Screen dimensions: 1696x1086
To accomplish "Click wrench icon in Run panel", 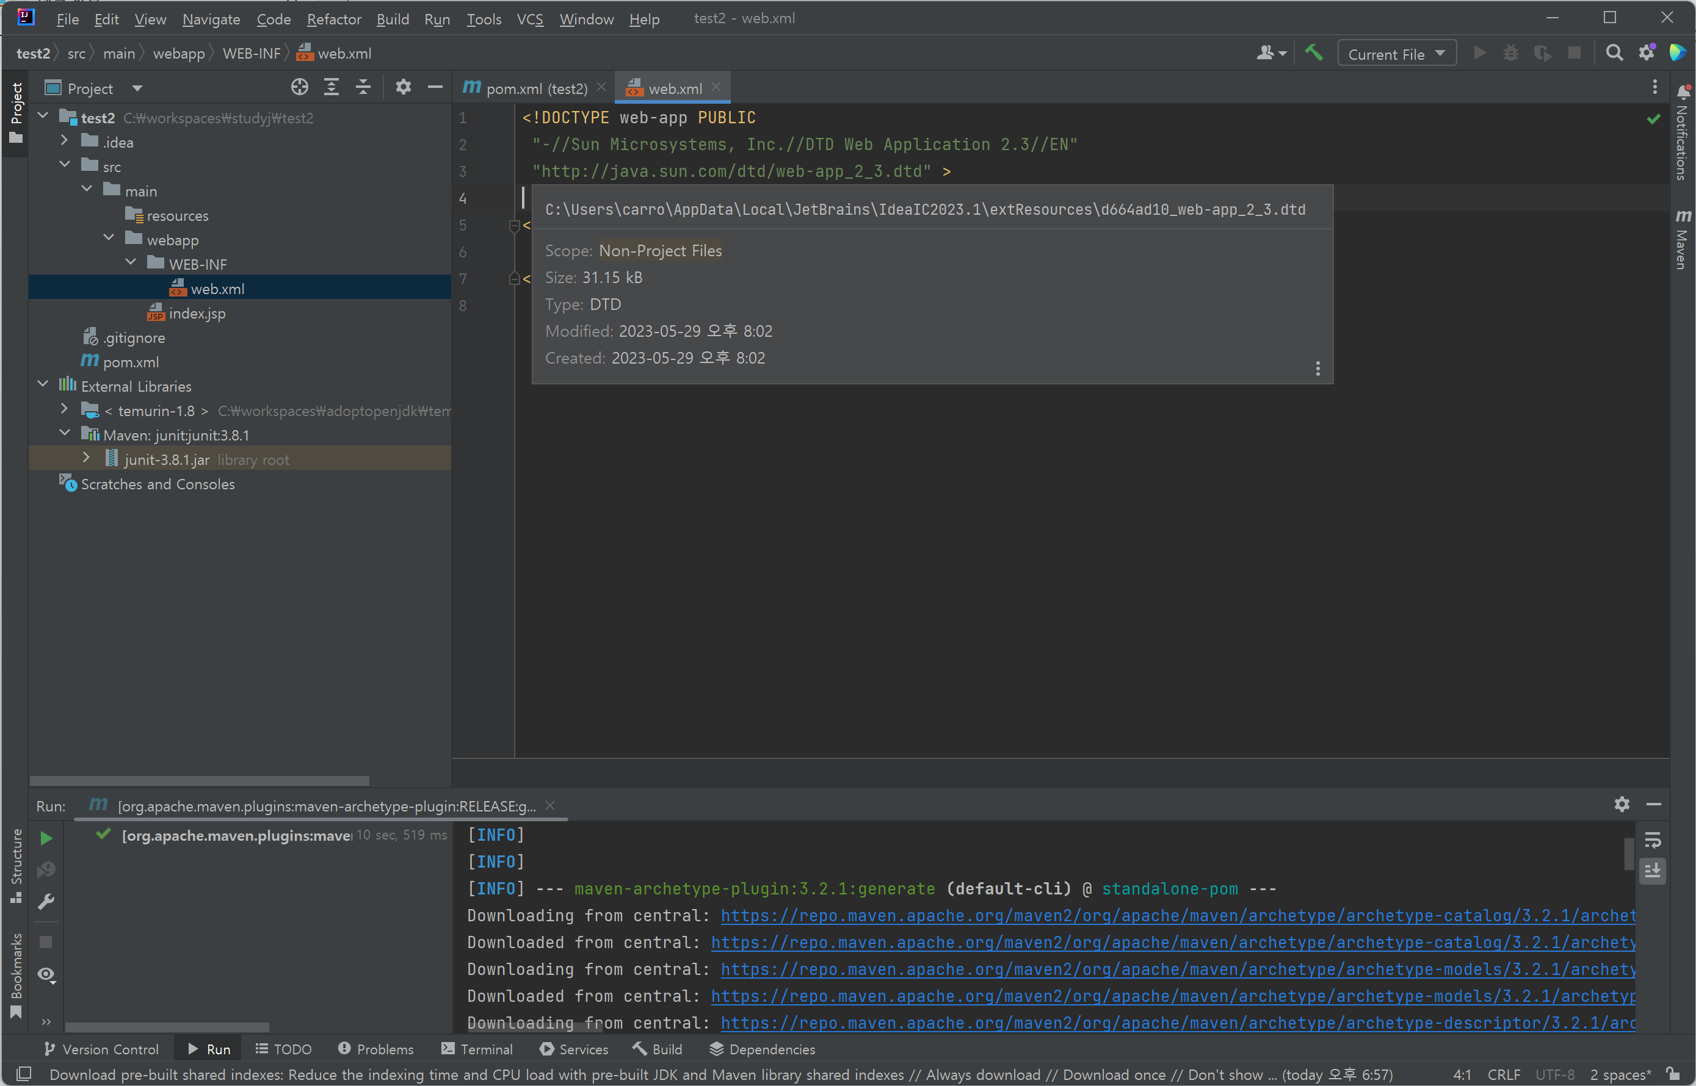I will point(46,901).
